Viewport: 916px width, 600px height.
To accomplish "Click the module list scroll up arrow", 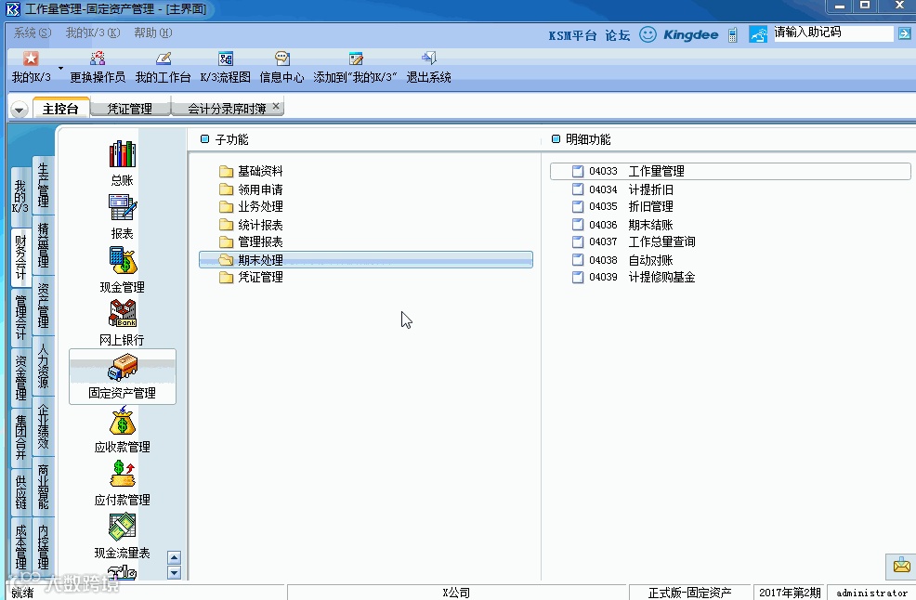I will coord(174,557).
